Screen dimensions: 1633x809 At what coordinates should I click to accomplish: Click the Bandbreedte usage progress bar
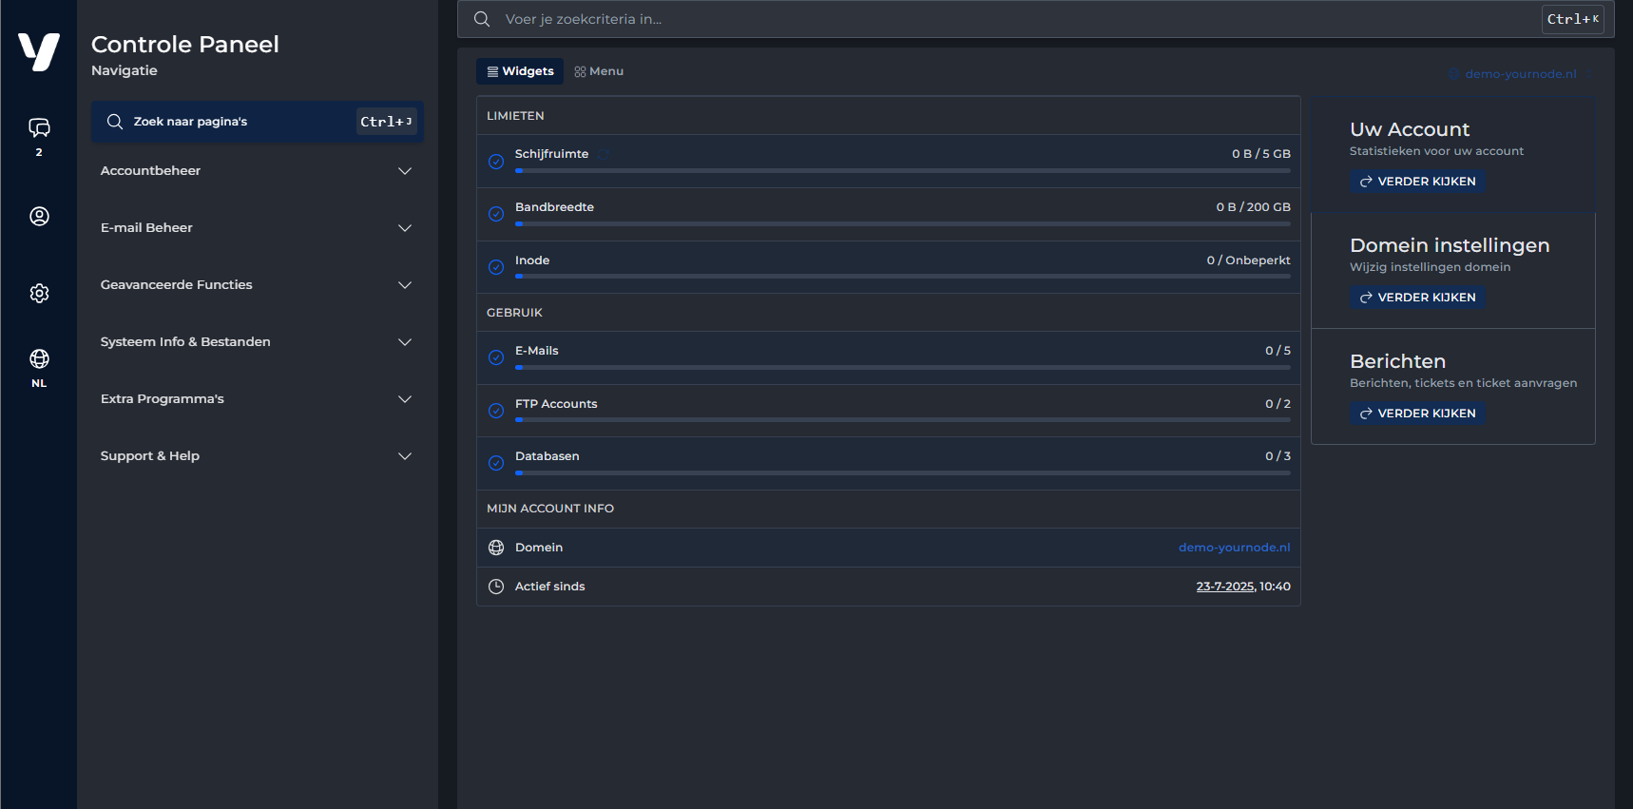click(902, 224)
